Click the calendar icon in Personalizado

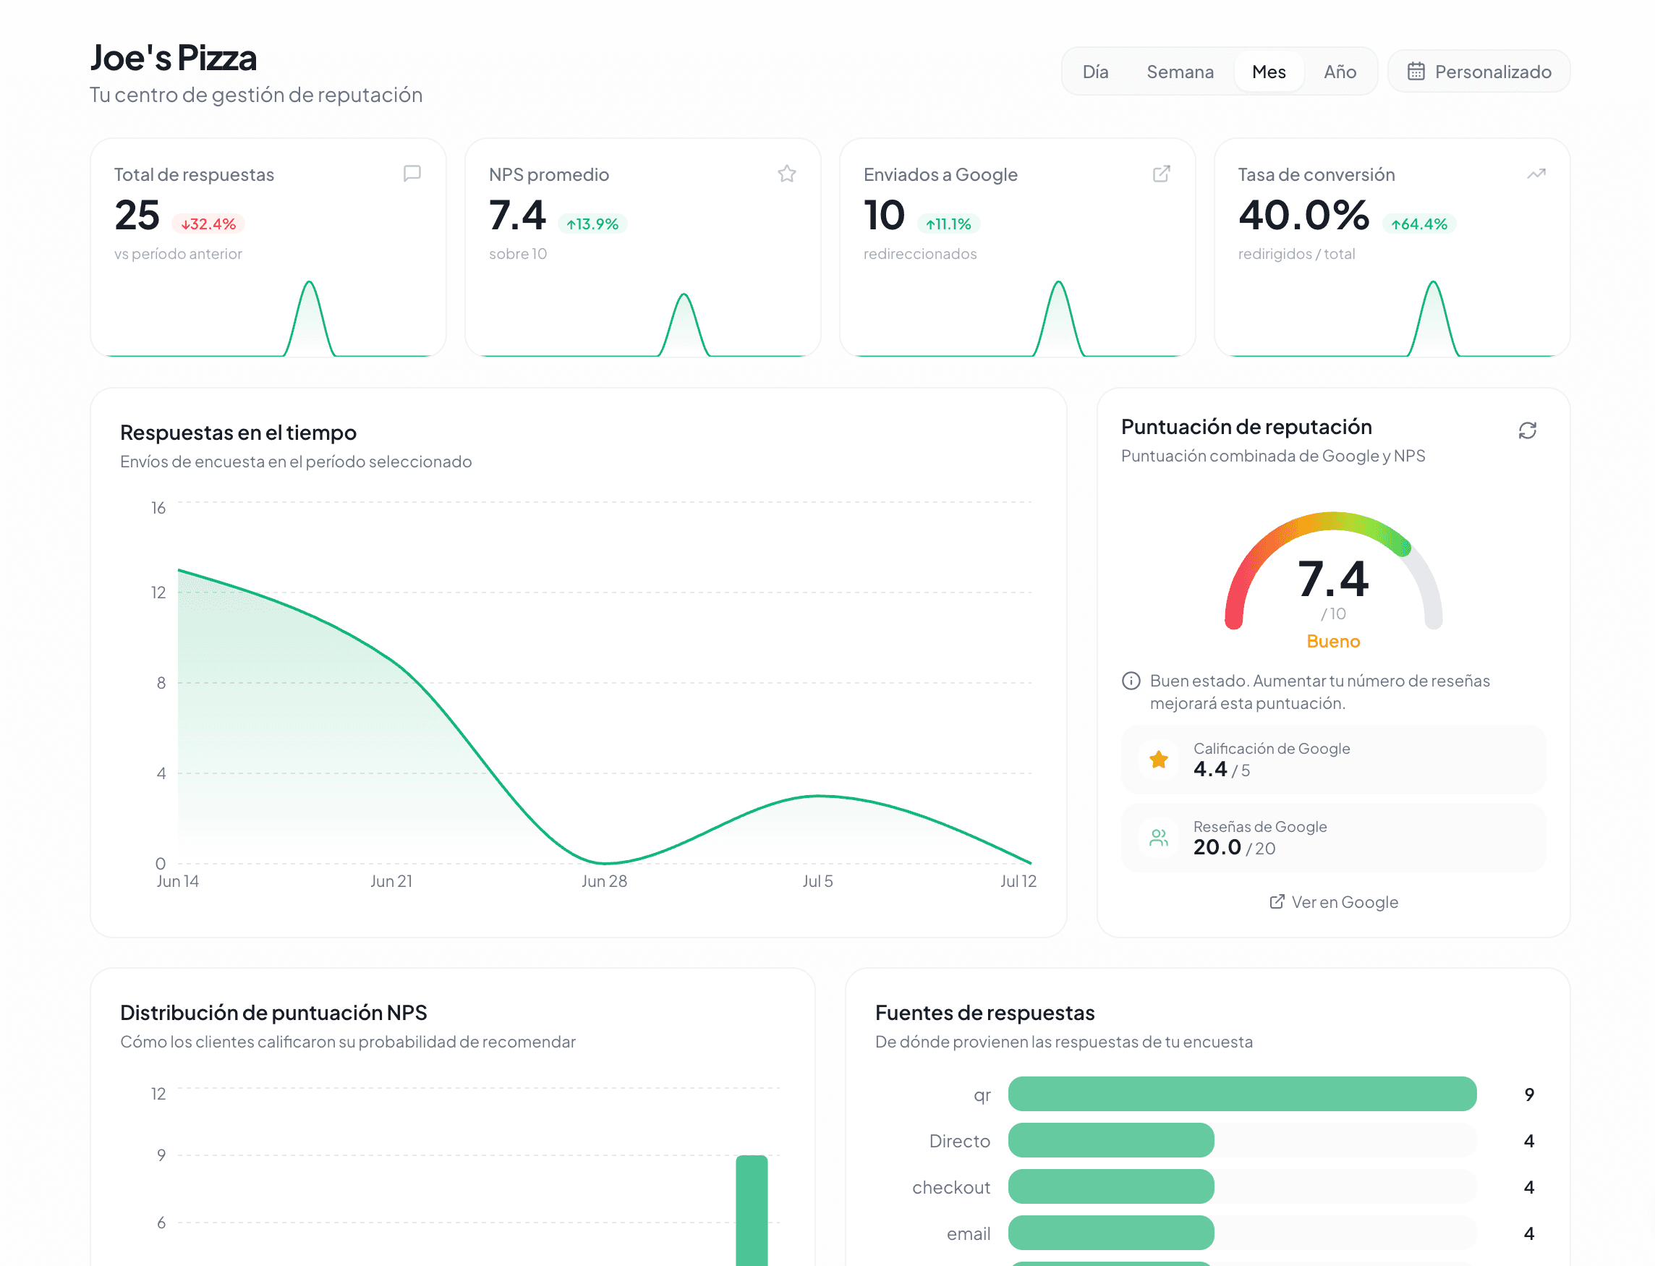pos(1416,72)
